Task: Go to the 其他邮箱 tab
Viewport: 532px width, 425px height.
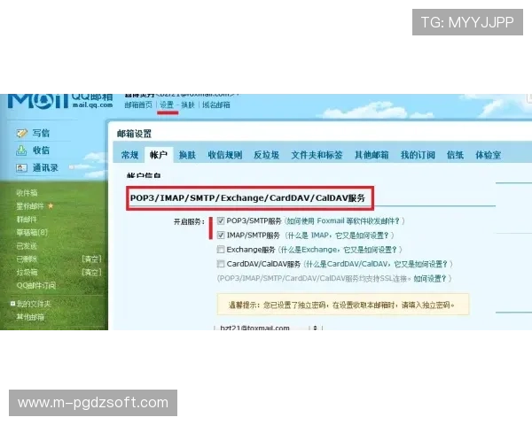Action: pyautogui.click(x=372, y=155)
